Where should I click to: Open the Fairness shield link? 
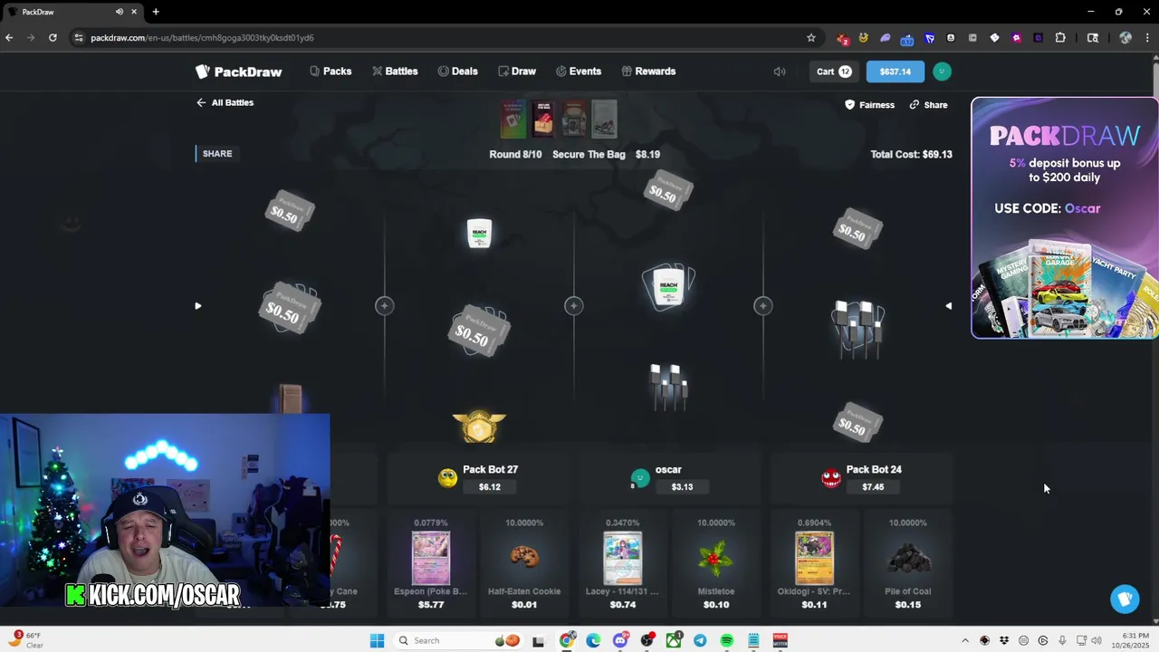click(x=869, y=105)
